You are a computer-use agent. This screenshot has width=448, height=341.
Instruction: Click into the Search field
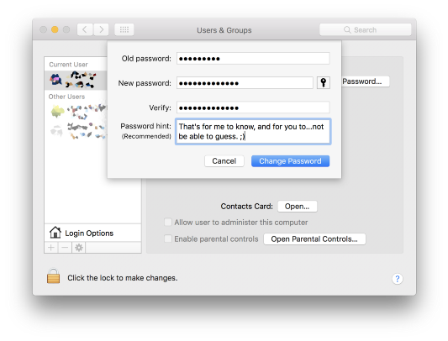click(x=365, y=29)
